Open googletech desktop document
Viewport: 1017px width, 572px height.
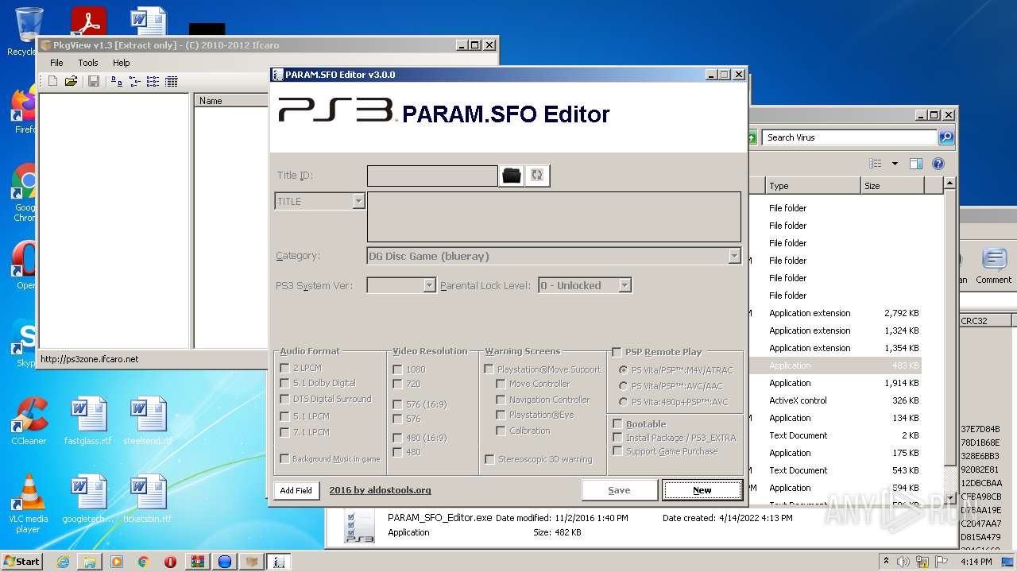click(88, 499)
